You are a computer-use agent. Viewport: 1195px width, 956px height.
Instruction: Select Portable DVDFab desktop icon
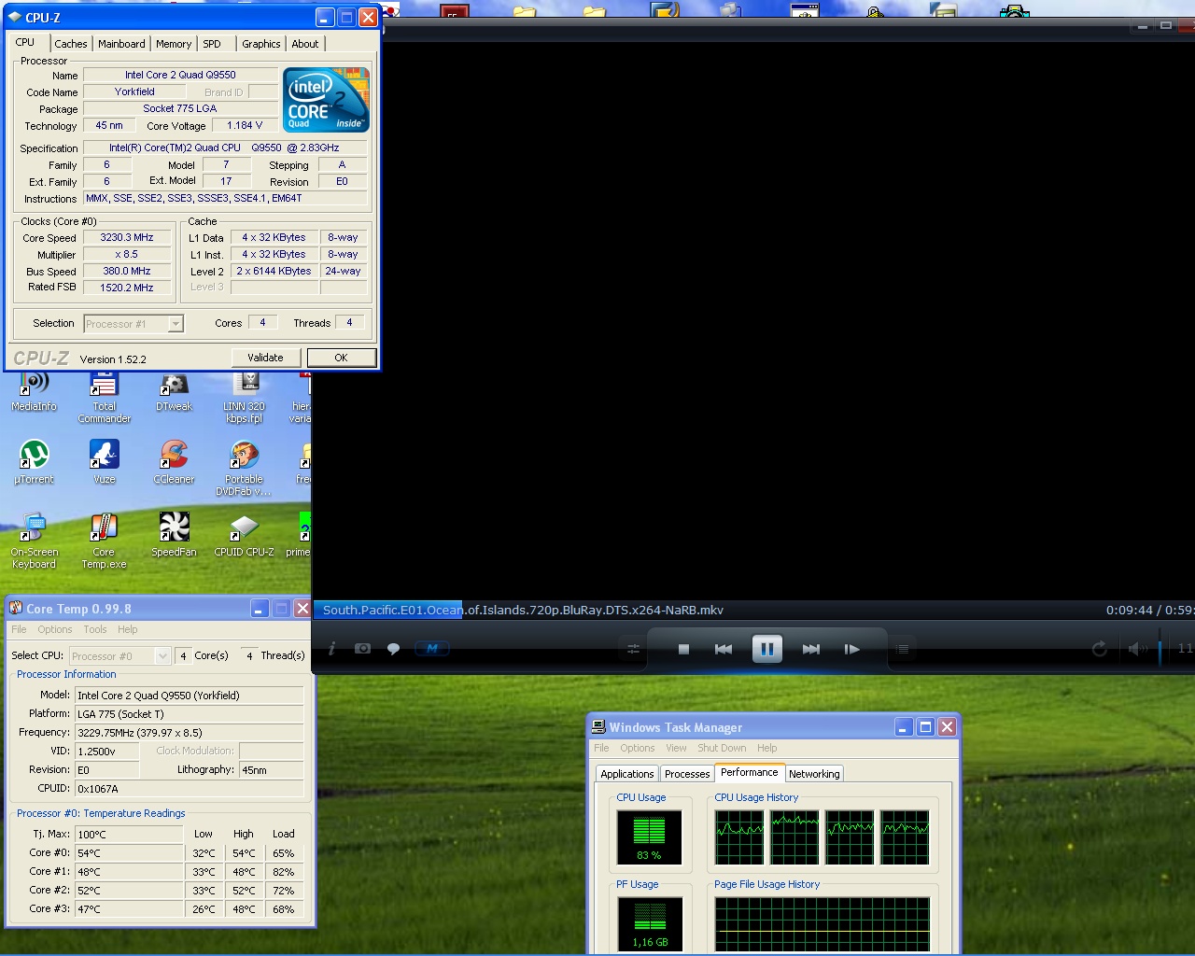pos(244,468)
